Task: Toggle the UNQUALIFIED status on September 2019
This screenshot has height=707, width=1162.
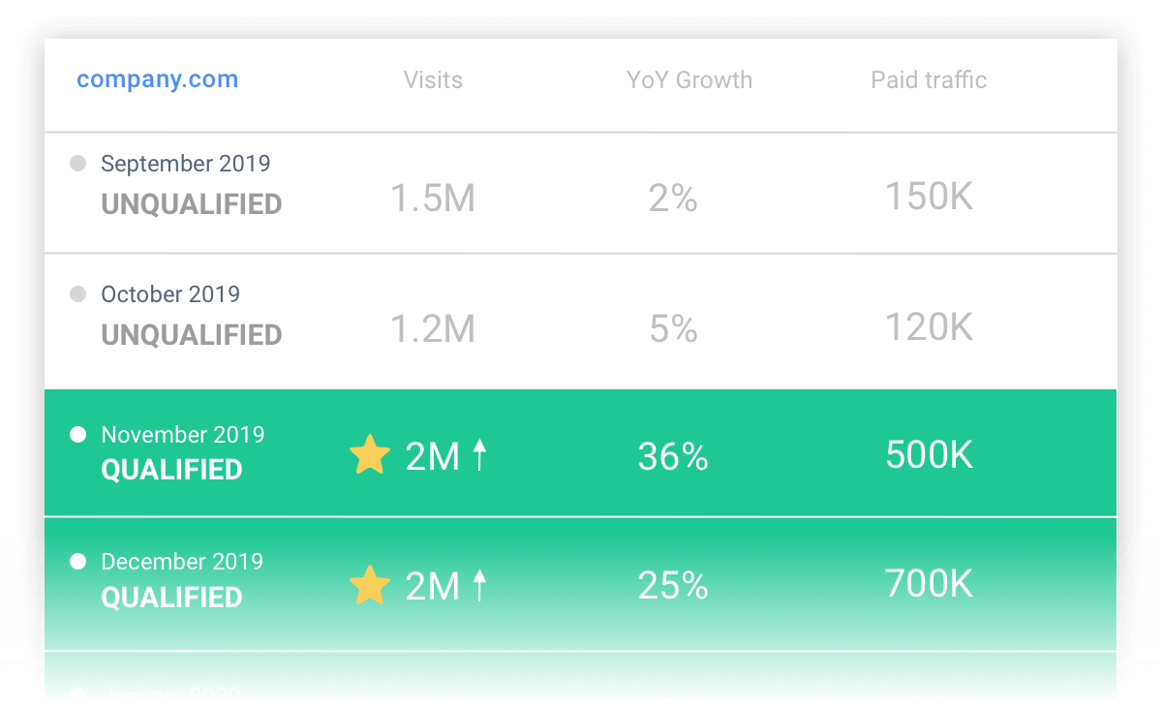Action: [x=191, y=204]
